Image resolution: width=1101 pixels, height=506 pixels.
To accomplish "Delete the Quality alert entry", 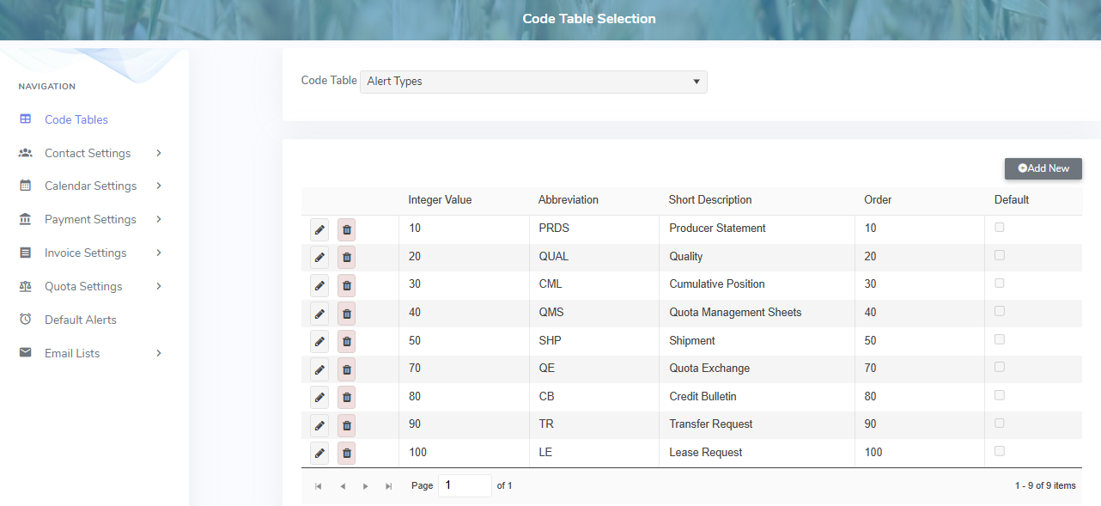I will click(x=345, y=257).
